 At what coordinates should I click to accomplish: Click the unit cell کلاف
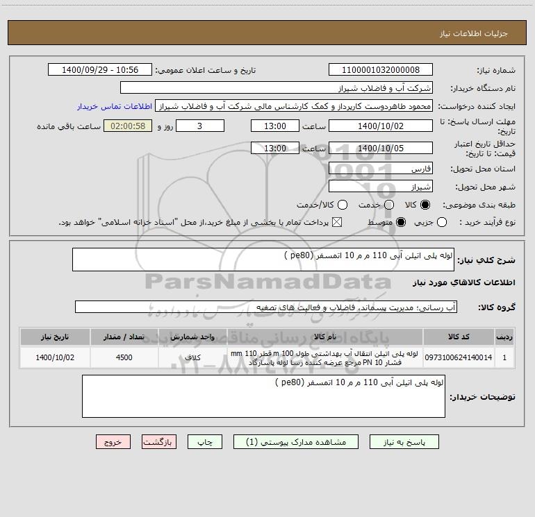point(192,357)
